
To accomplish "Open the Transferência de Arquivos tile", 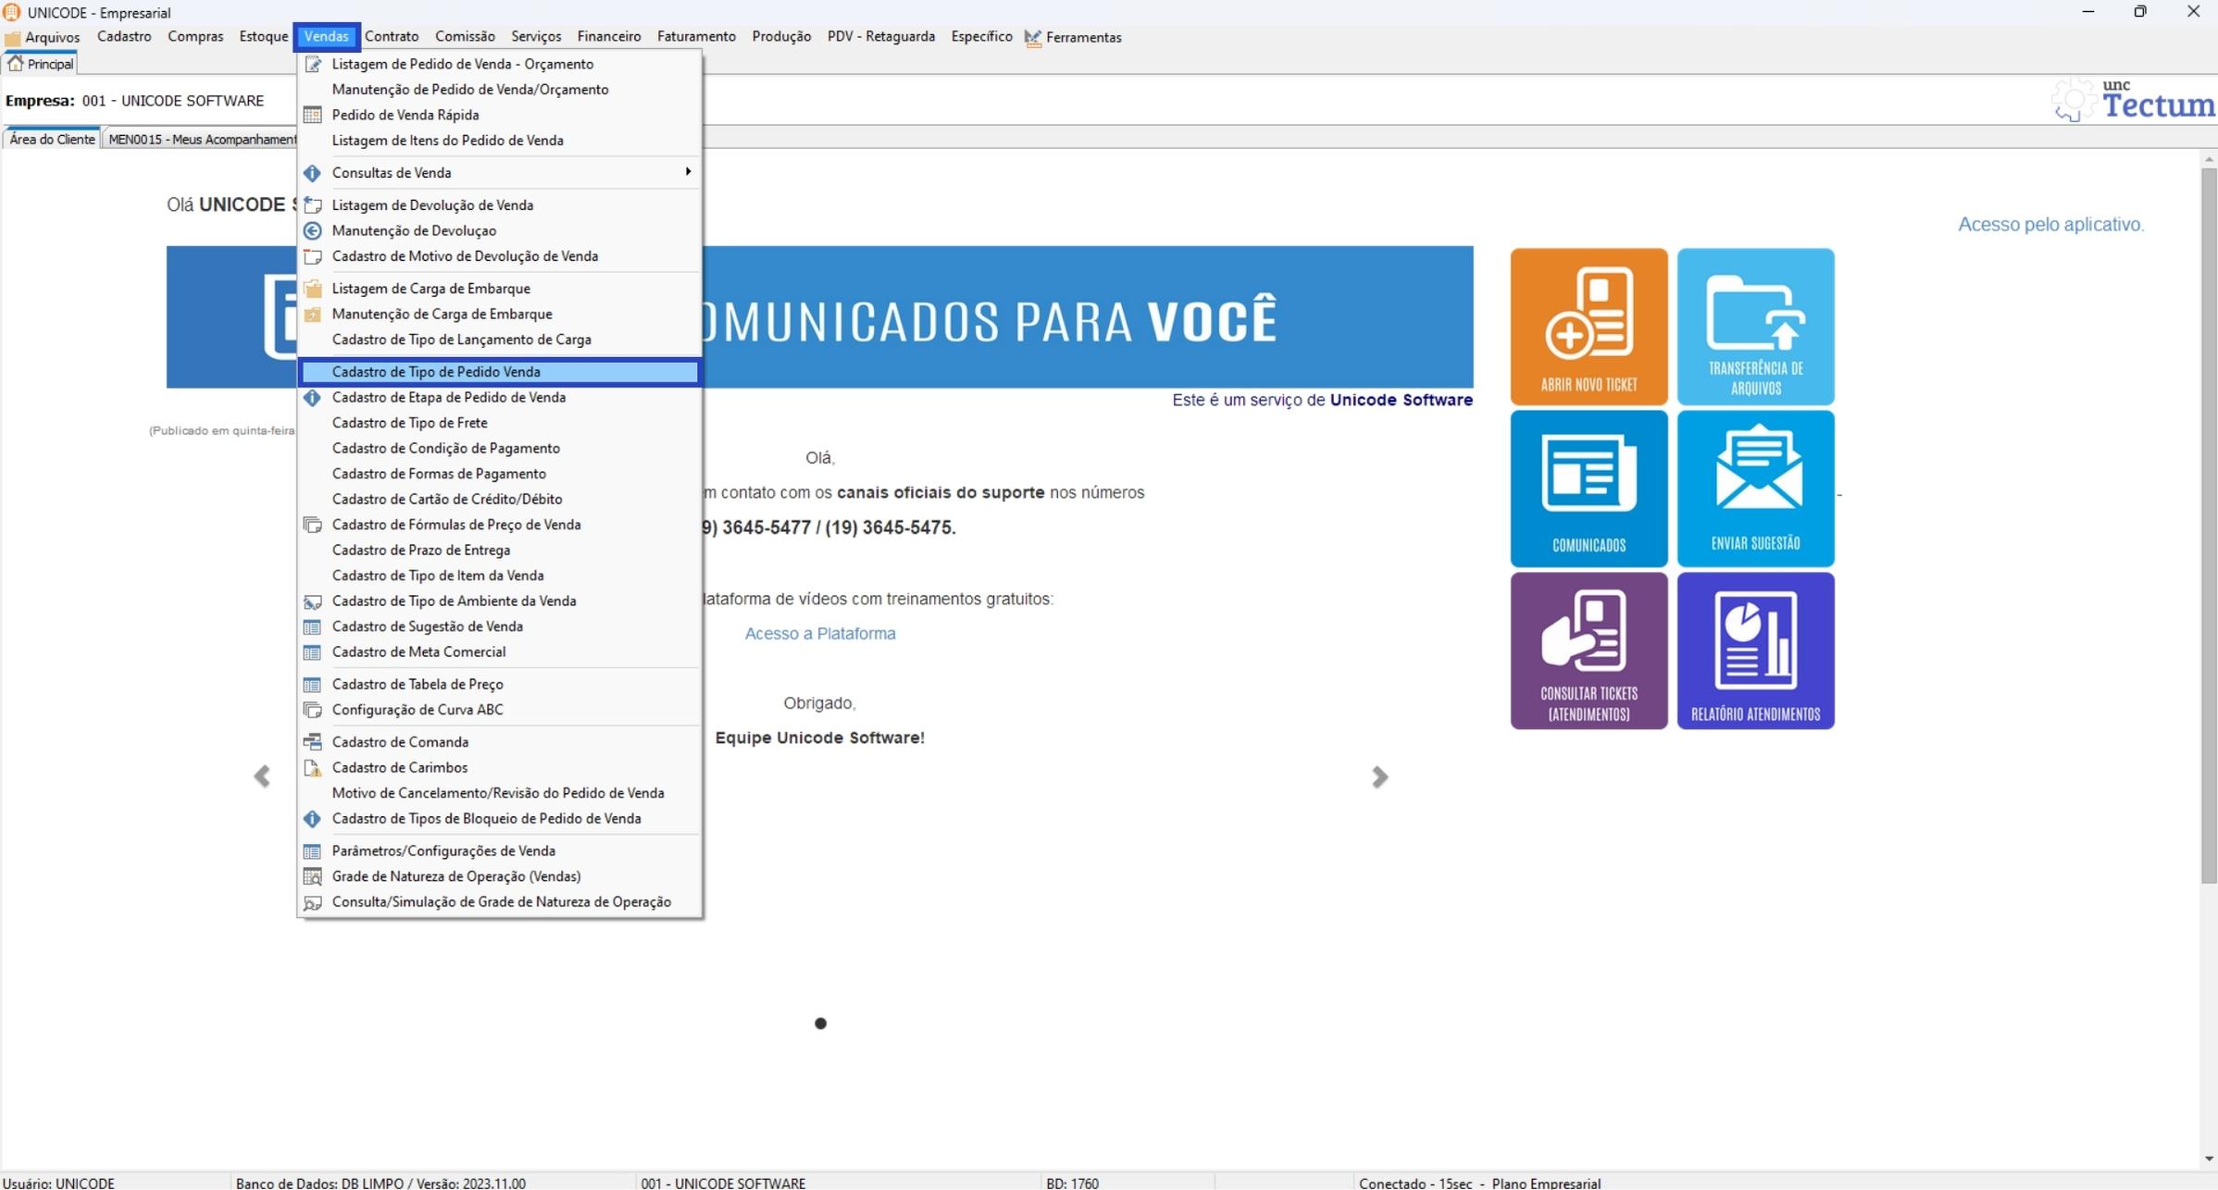I will click(1755, 326).
